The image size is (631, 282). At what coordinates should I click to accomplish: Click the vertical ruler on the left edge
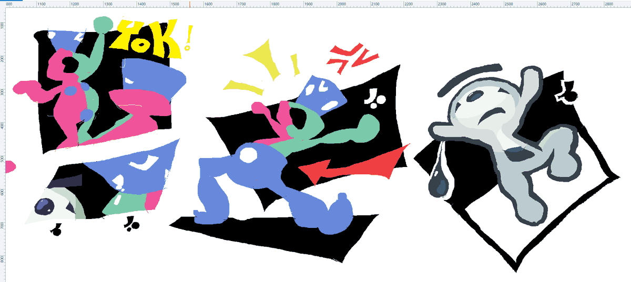click(3, 145)
